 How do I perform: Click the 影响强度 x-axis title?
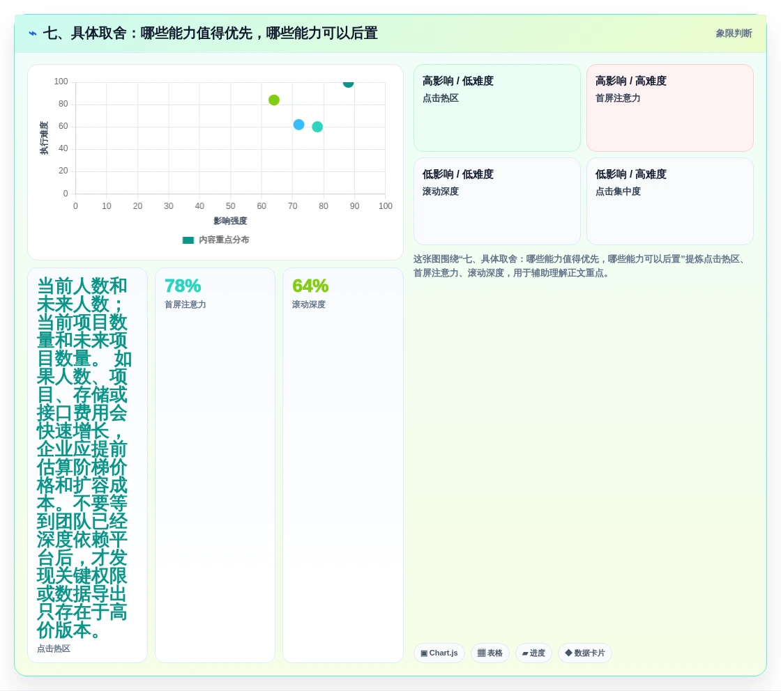(x=230, y=220)
